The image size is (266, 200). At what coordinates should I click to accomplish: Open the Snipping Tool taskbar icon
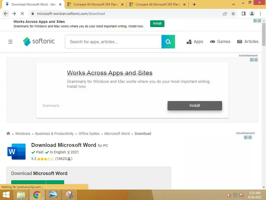click(x=69, y=195)
